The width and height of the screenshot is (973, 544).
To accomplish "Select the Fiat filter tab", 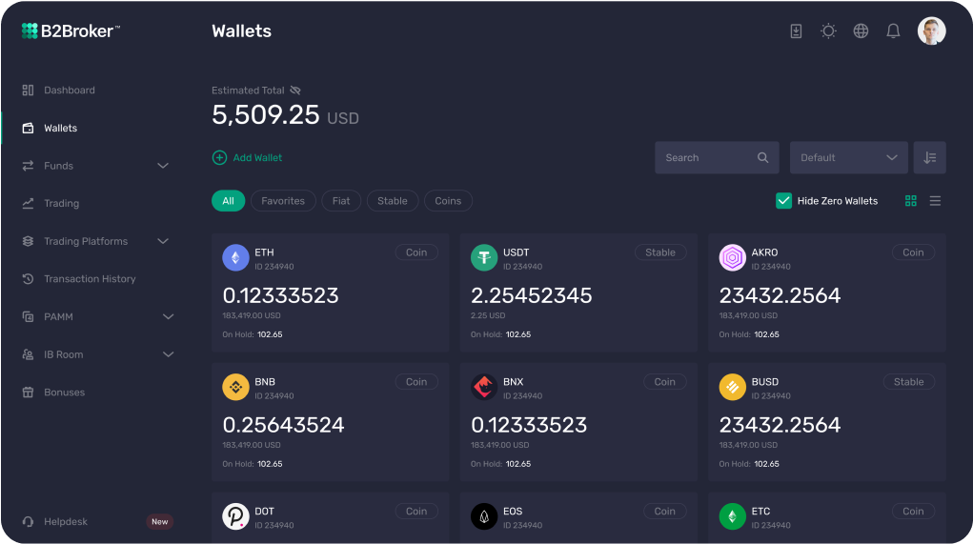I will coord(340,201).
